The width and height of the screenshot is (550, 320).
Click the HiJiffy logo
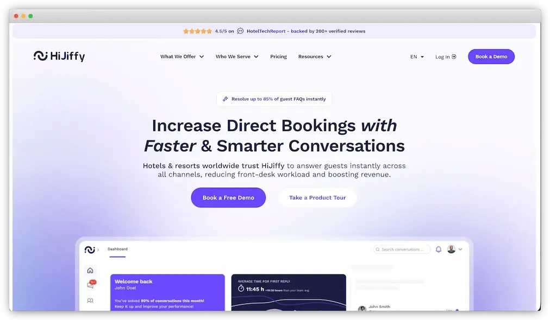(x=59, y=56)
